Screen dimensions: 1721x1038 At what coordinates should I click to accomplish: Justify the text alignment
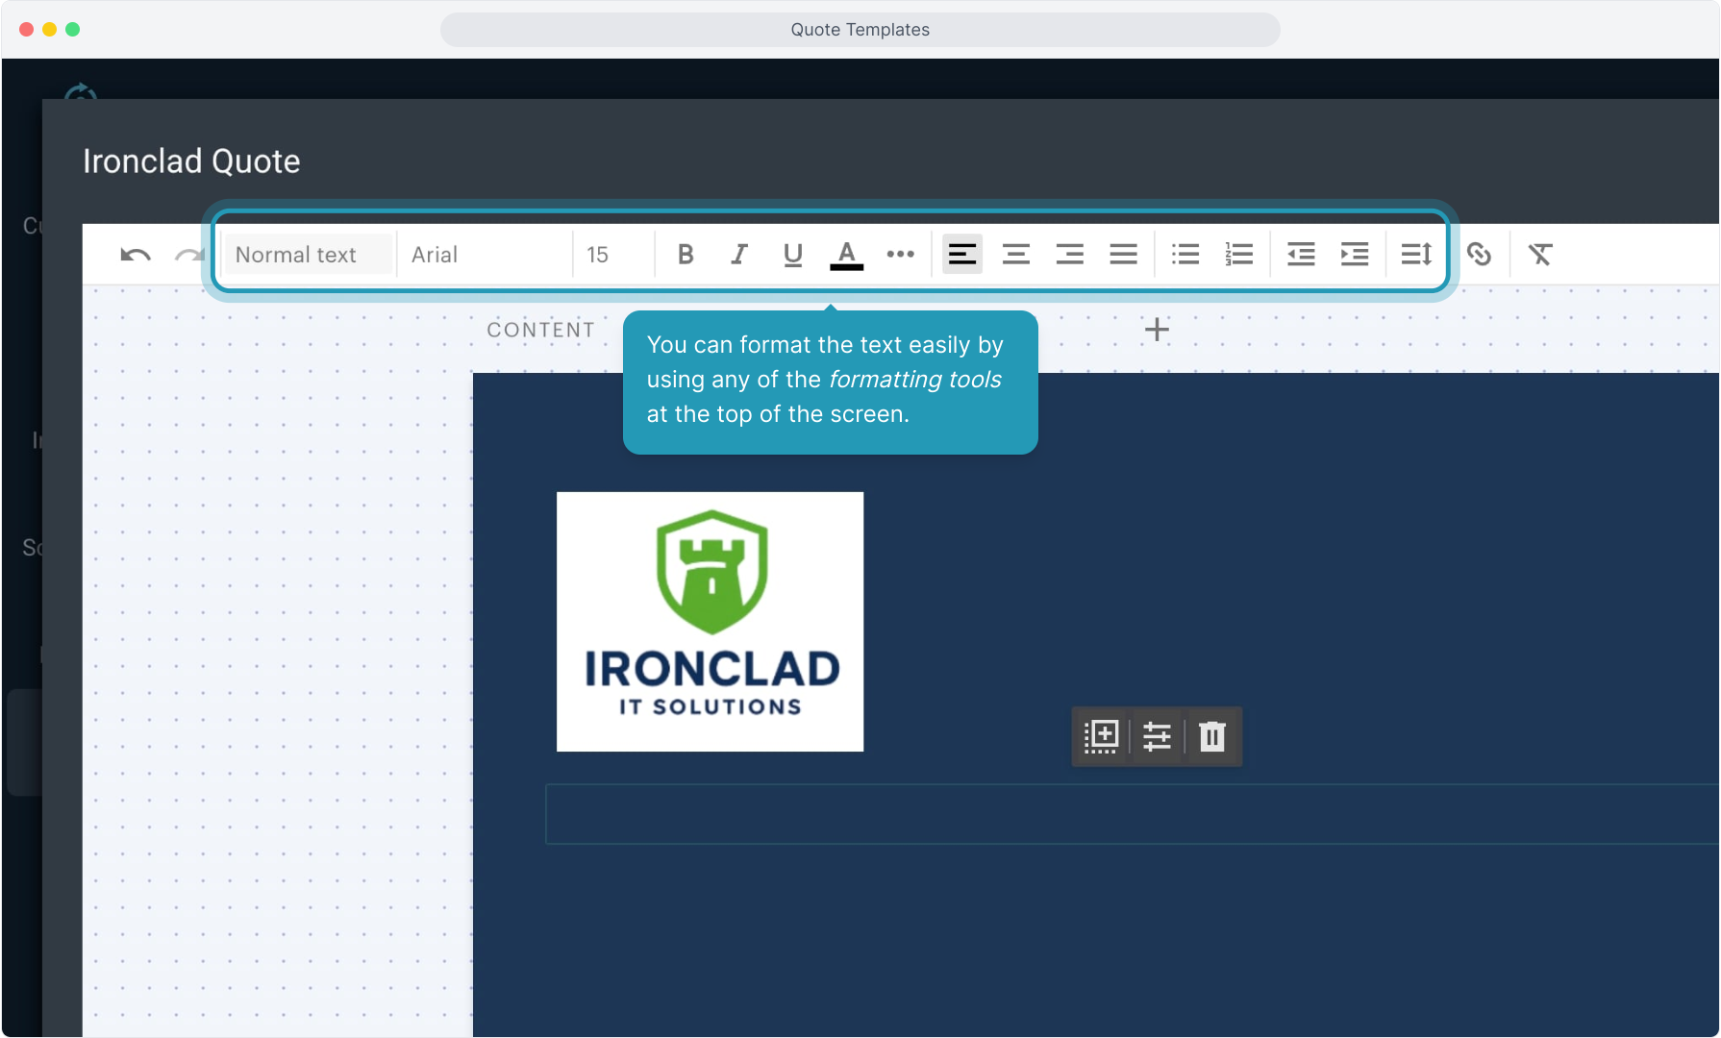pyautogui.click(x=1123, y=255)
